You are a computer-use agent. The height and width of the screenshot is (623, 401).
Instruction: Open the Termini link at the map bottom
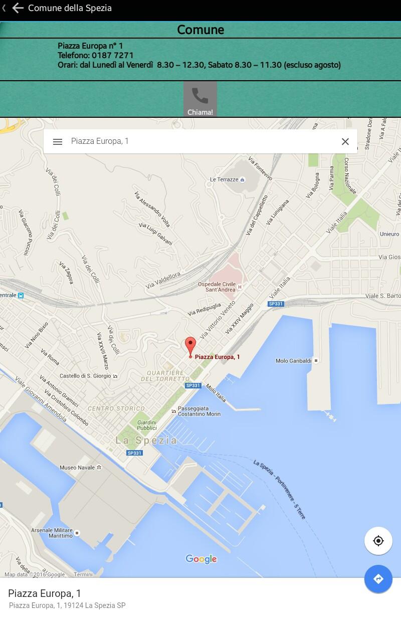point(83,574)
